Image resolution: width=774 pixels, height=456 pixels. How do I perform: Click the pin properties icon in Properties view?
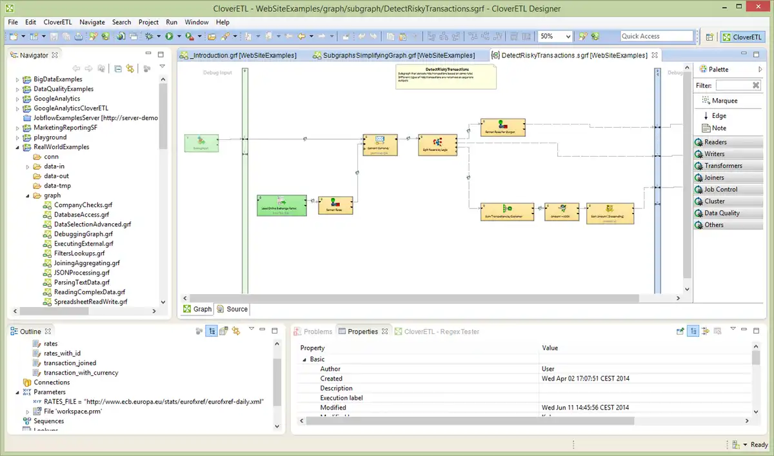(680, 331)
